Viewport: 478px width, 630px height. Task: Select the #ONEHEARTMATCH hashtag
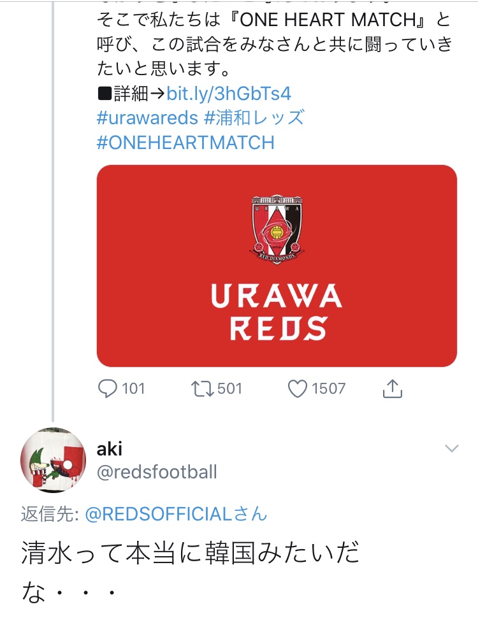tap(185, 142)
